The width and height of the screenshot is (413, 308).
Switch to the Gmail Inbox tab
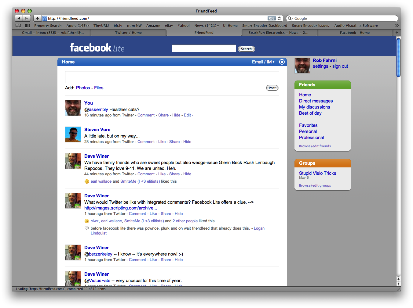tap(53, 33)
